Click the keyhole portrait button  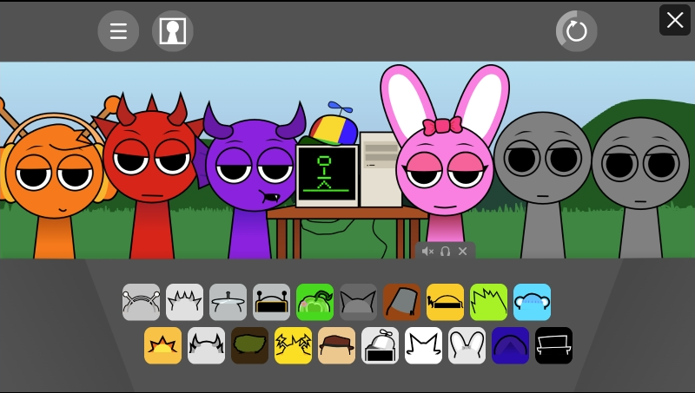[x=172, y=32]
